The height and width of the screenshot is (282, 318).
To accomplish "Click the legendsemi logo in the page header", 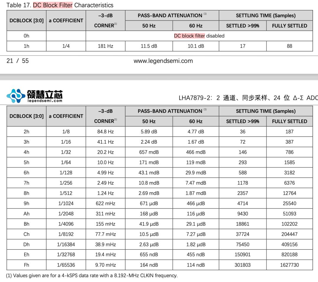I will point(34,96).
